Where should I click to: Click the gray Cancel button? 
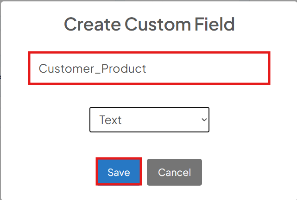[174, 172]
